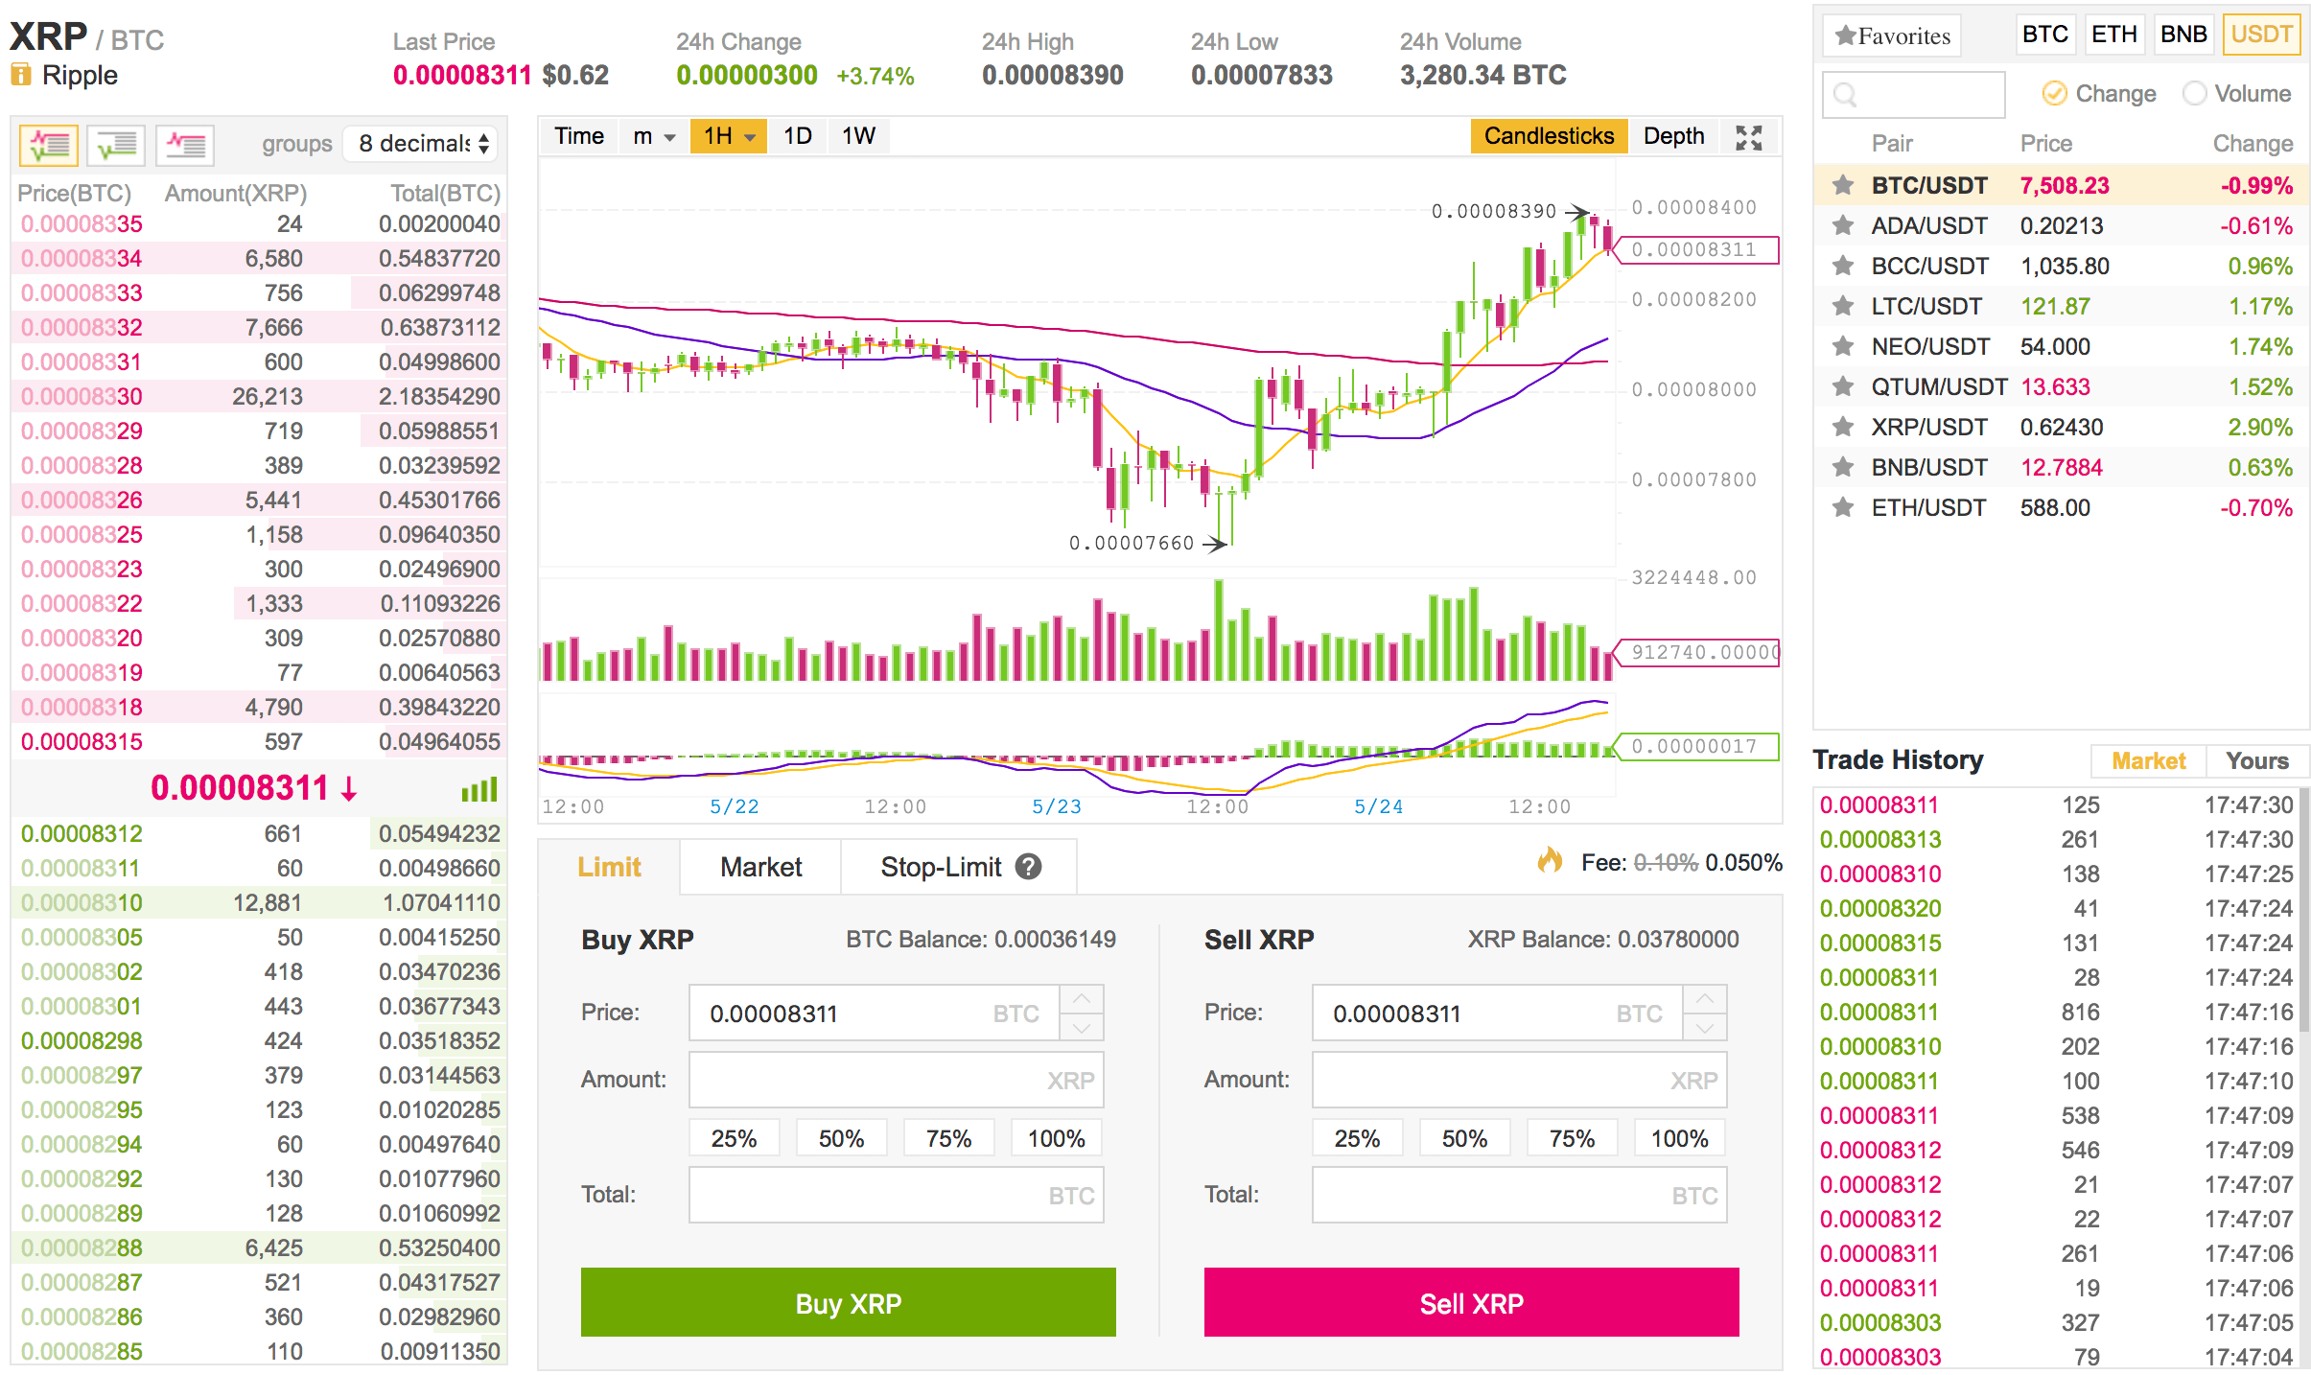Click the fee discount flame icon
This screenshot has height=1375, width=2311.
coord(1550,860)
